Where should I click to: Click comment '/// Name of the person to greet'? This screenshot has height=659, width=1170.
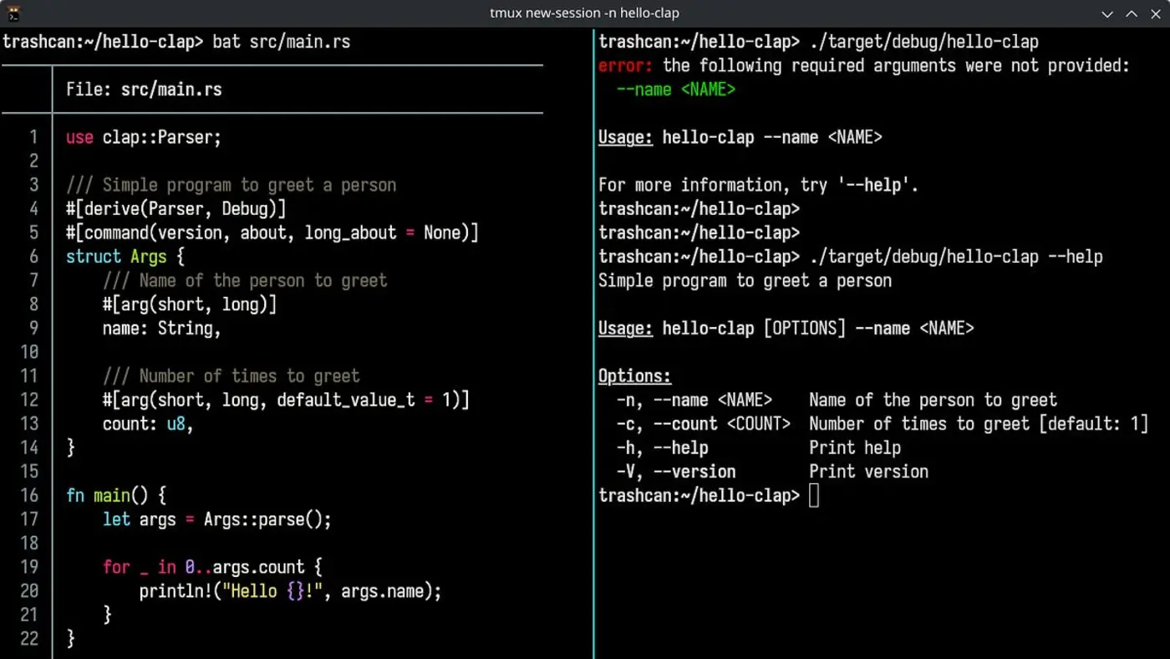[x=245, y=280]
